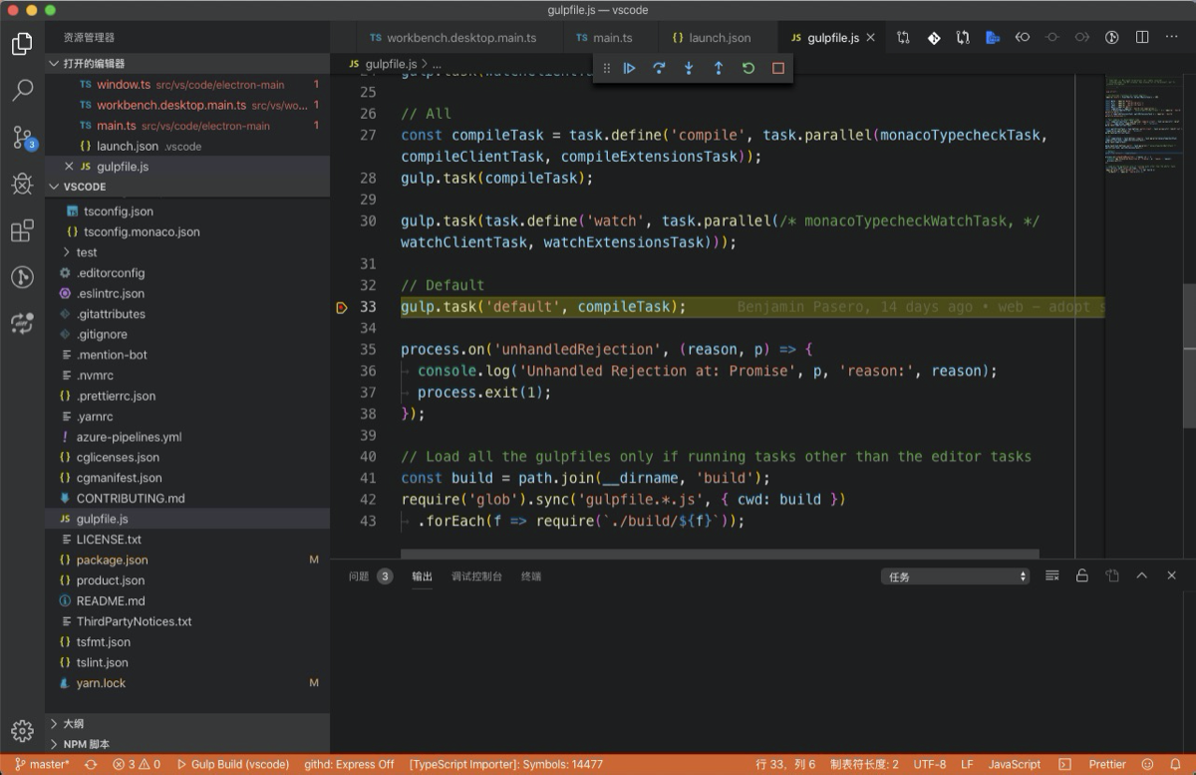The image size is (1196, 775).
Task: Restart the debug session icon
Action: click(748, 68)
